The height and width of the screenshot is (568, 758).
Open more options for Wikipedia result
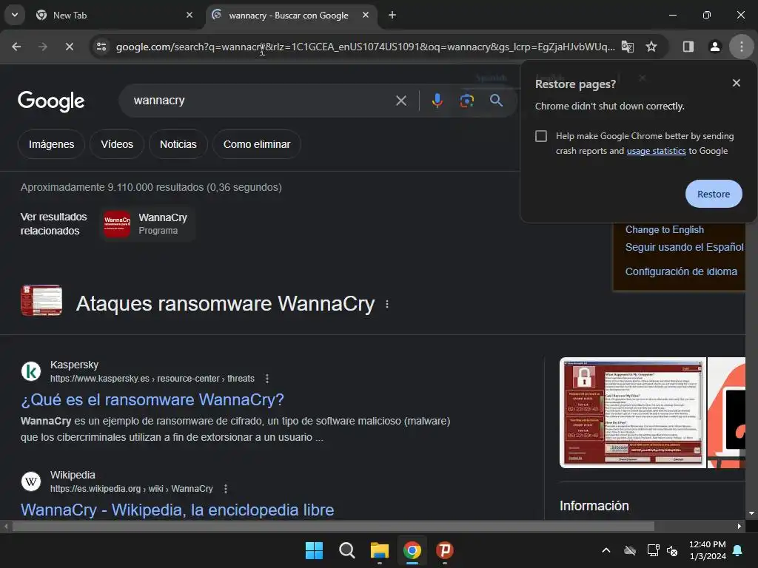225,489
